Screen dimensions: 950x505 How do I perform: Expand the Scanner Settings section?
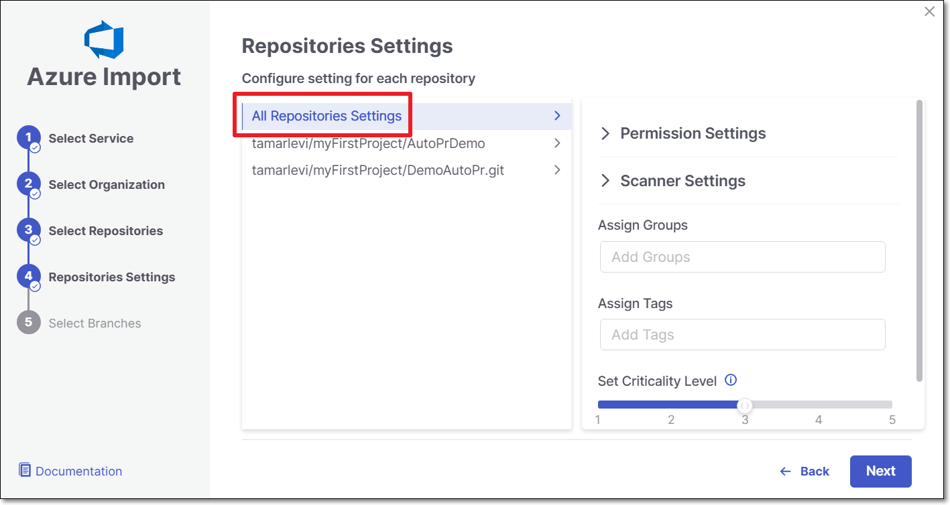click(605, 181)
